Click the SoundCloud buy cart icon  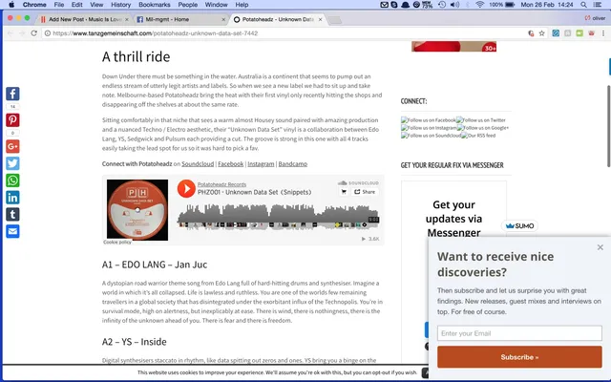click(344, 192)
